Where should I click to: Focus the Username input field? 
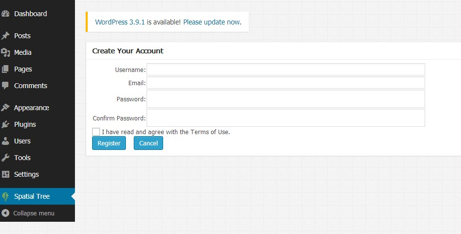286,70
